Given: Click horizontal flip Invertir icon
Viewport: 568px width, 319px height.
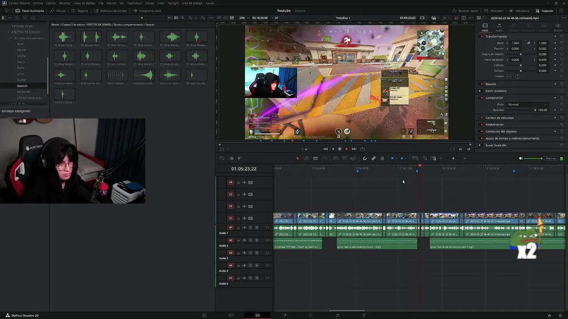Looking at the screenshot, I should (509, 77).
